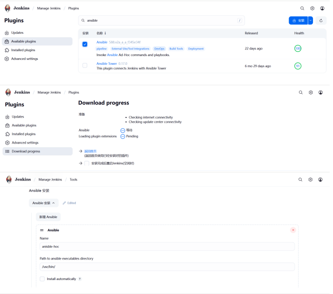Click Name field containing anisble-hoc
This screenshot has width=333, height=294.
[167, 246]
